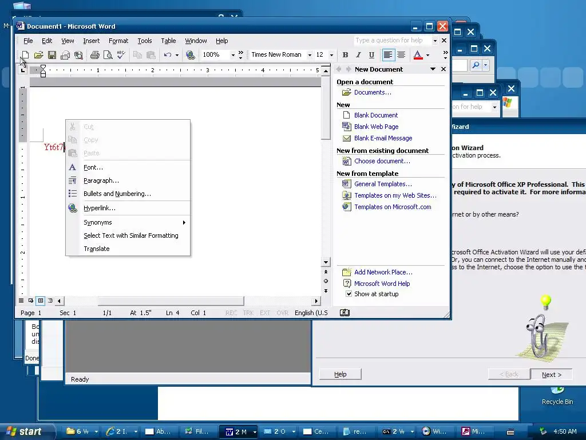Click the Open folder toolbar icon
Screen dimensions: 586x440
coord(38,55)
